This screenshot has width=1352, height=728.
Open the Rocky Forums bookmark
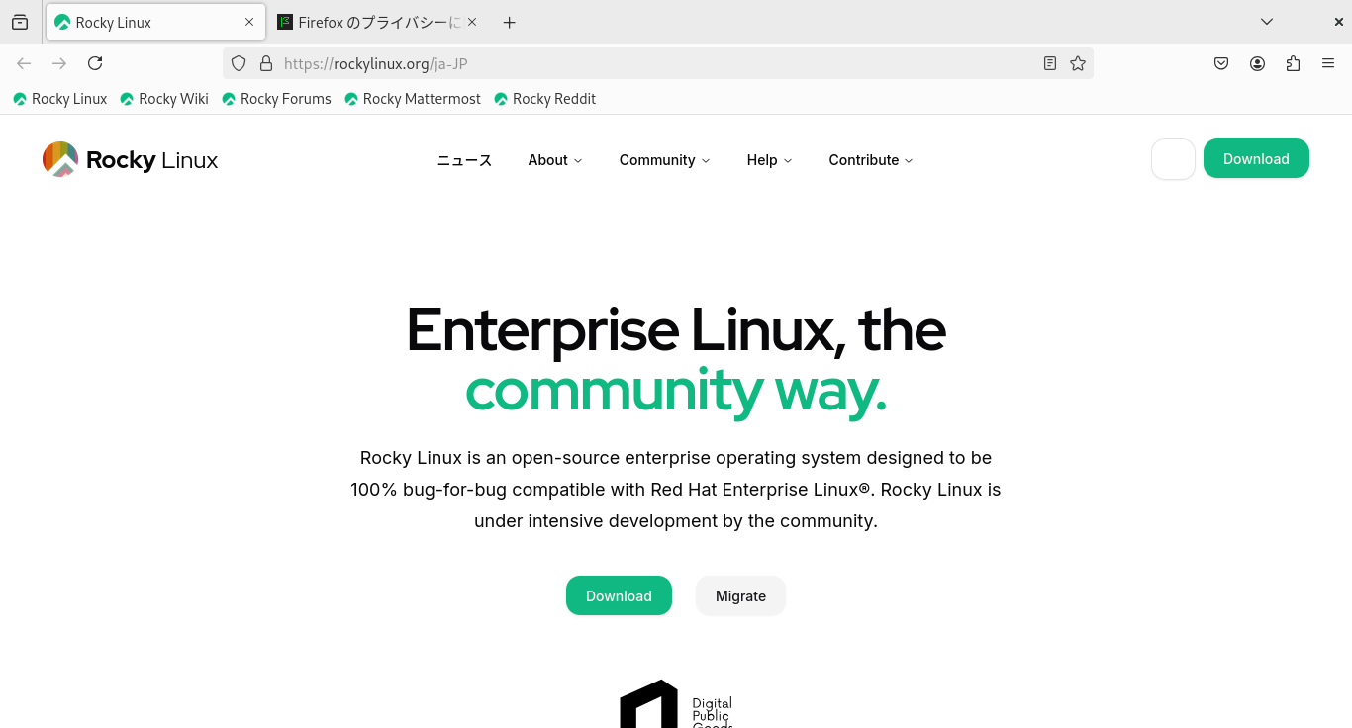[x=277, y=98]
